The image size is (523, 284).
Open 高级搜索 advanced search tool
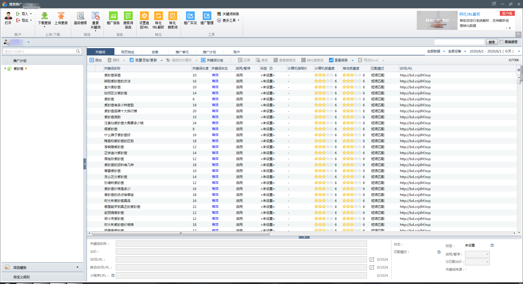pyautogui.click(x=80, y=16)
